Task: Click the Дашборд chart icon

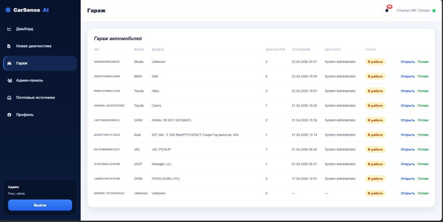Action: (x=9, y=29)
